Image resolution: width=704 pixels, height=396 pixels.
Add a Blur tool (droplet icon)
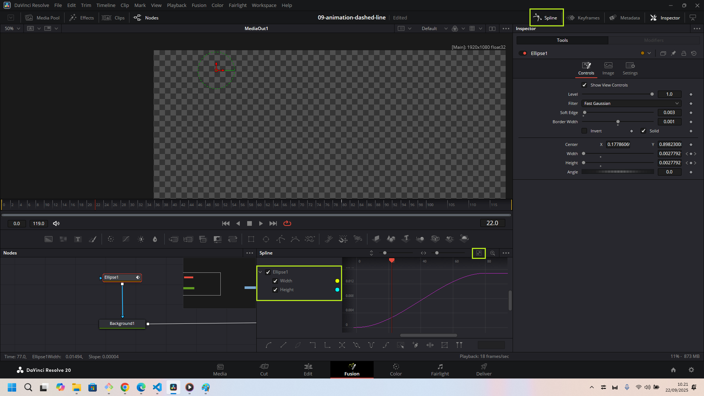[x=155, y=239]
